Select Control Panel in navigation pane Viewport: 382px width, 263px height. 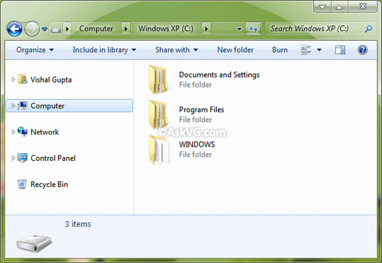pyautogui.click(x=53, y=158)
